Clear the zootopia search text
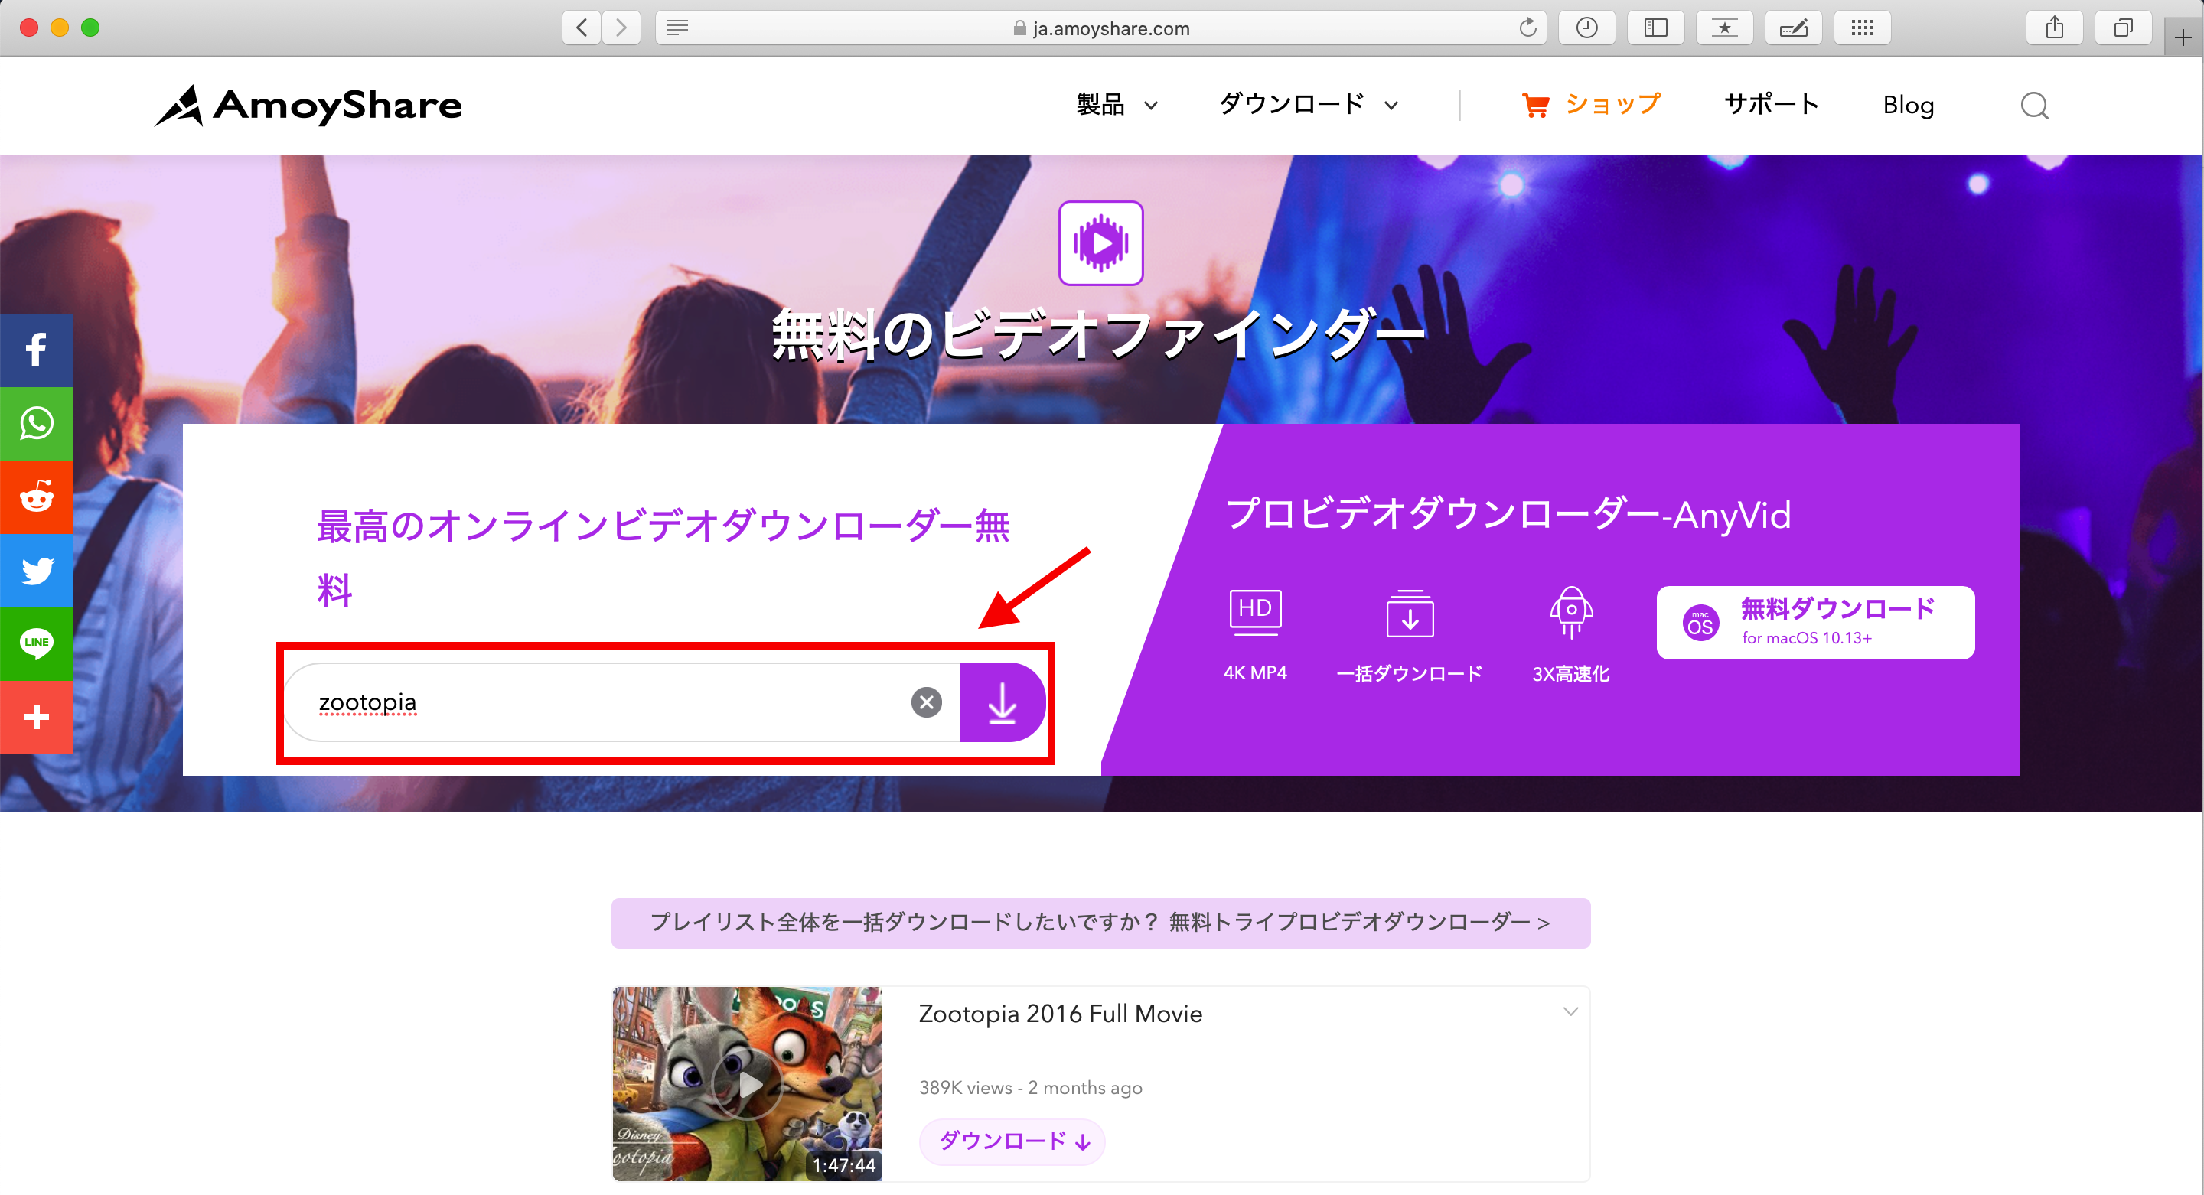The image size is (2204, 1195). coord(926,702)
